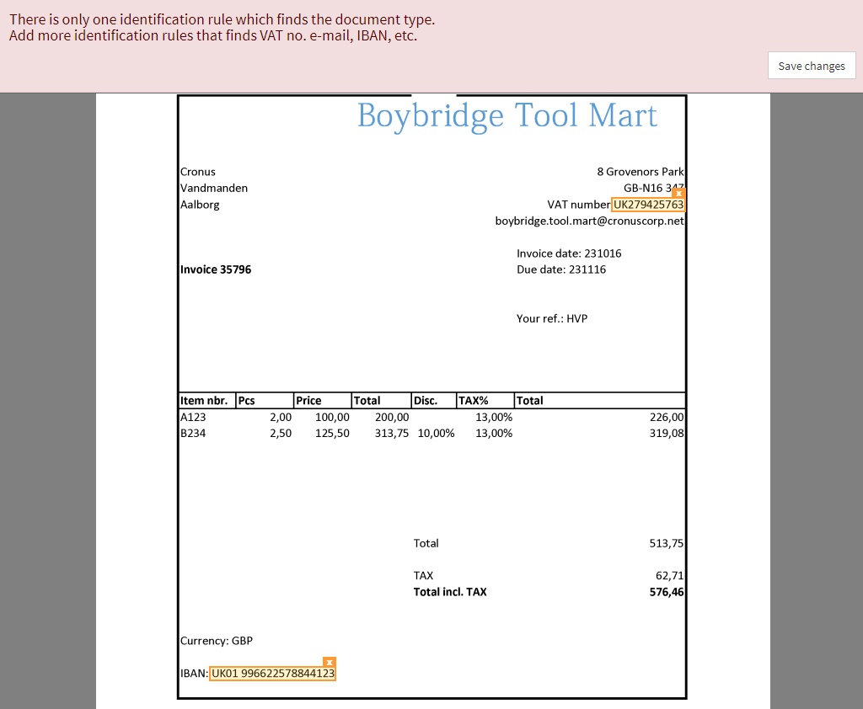This screenshot has height=709, width=863.
Task: Click the TAX amount 62,71
Action: [x=669, y=576]
